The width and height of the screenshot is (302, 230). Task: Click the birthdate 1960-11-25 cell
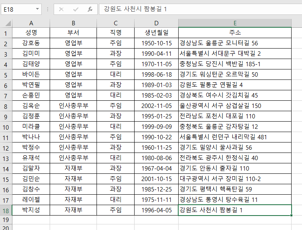tap(156, 147)
